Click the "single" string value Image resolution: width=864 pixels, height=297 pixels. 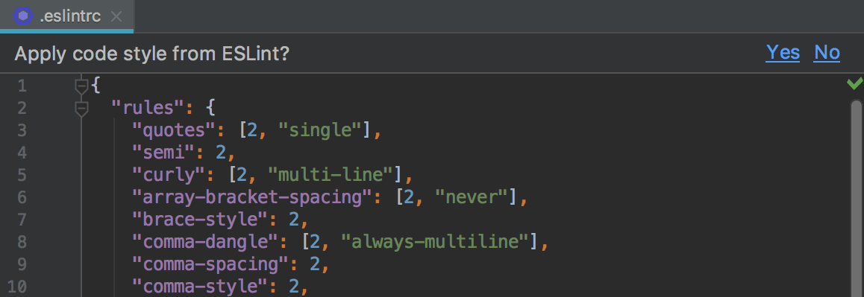[320, 130]
